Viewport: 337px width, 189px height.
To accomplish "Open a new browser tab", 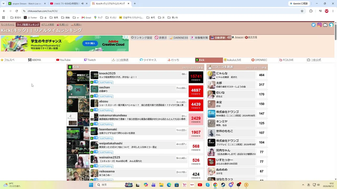I will [135, 4].
